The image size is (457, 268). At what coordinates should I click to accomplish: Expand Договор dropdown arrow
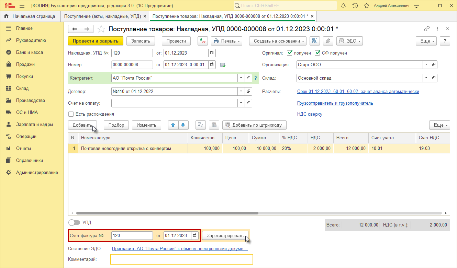pos(241,91)
